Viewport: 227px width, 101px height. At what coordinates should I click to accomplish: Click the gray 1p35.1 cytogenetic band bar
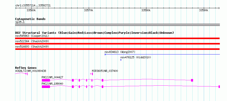tap(117, 25)
